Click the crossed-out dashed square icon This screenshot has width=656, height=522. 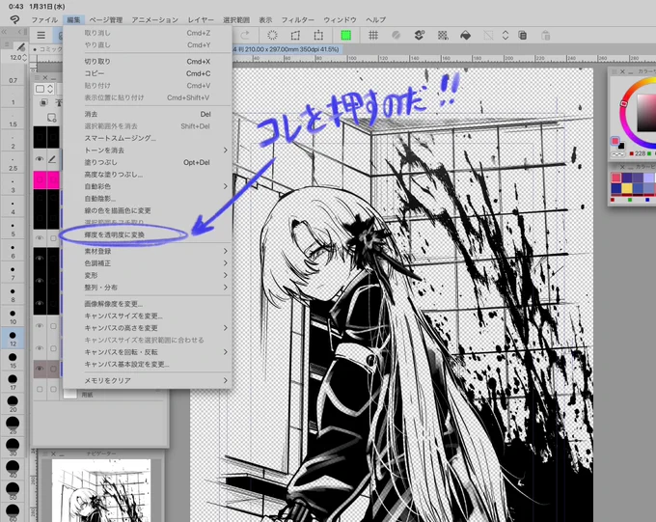point(488,35)
